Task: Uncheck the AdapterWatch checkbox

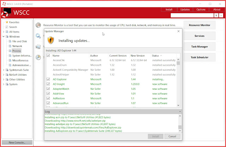Action: [x=48, y=89]
